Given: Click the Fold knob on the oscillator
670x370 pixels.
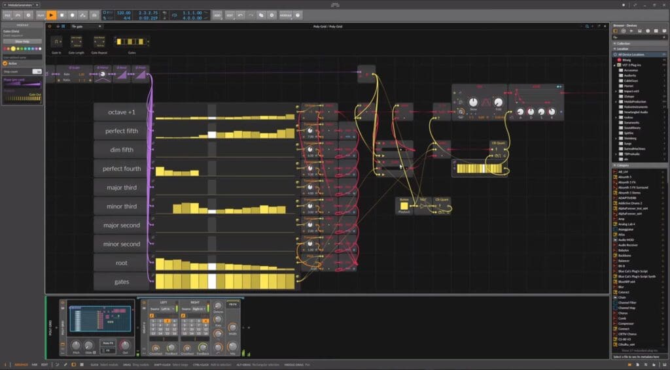Looking at the screenshot, I should (498, 102).
